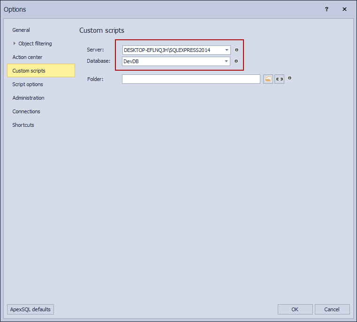
Task: Click the link icon beside Folder field
Action: point(280,79)
